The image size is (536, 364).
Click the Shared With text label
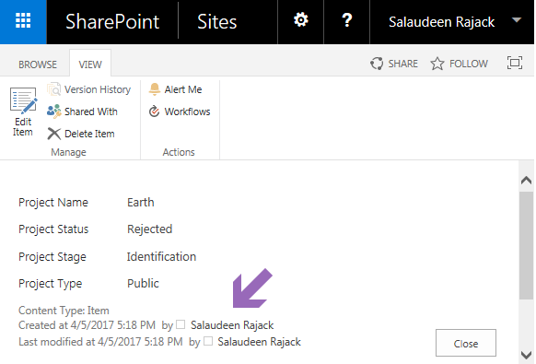pos(91,112)
